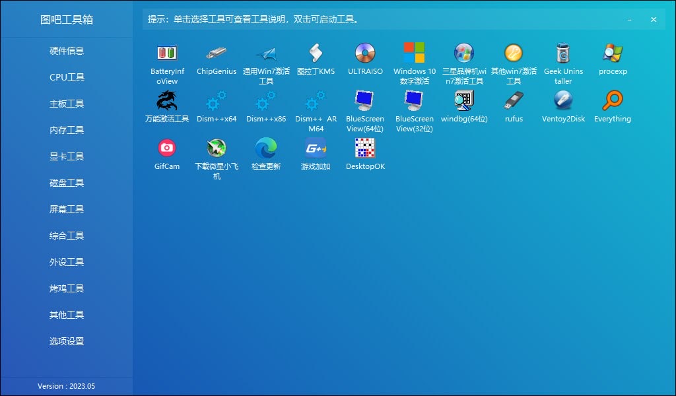Select the 检查更新 Edge icon

point(266,148)
